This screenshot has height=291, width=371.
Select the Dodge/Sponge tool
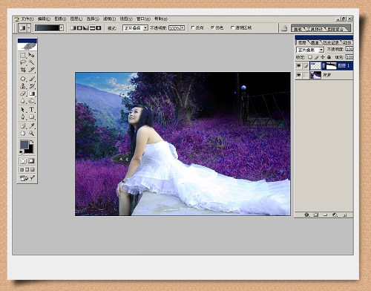coord(31,101)
